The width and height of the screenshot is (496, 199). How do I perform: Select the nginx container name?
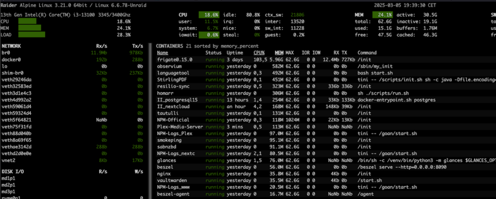164,174
